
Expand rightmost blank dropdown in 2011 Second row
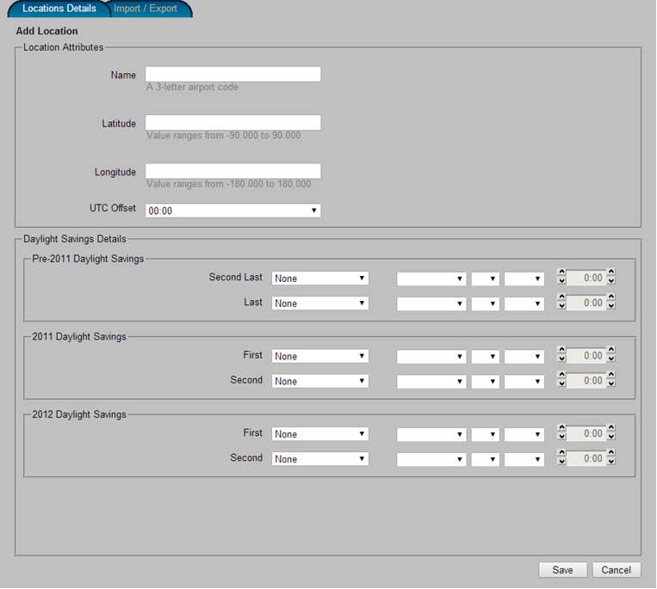pos(524,382)
